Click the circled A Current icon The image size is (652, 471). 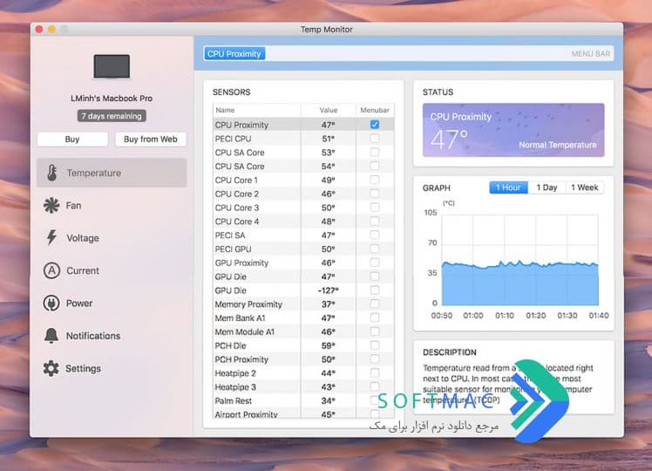[x=51, y=270]
